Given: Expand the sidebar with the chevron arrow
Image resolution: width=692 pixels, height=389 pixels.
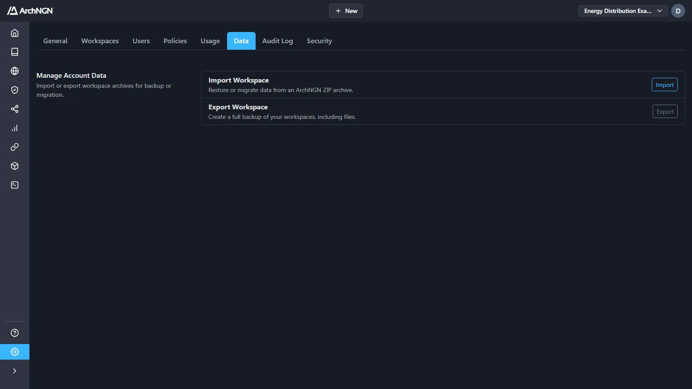Looking at the screenshot, I should coord(15,371).
